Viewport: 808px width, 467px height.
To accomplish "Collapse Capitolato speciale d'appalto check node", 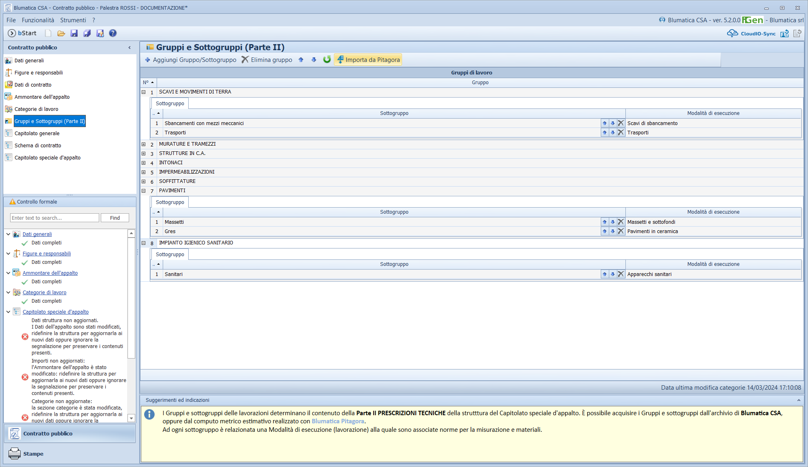I will (8, 312).
